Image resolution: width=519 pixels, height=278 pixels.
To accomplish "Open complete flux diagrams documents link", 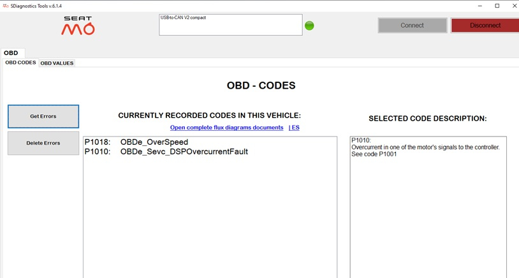I will (x=226, y=128).
